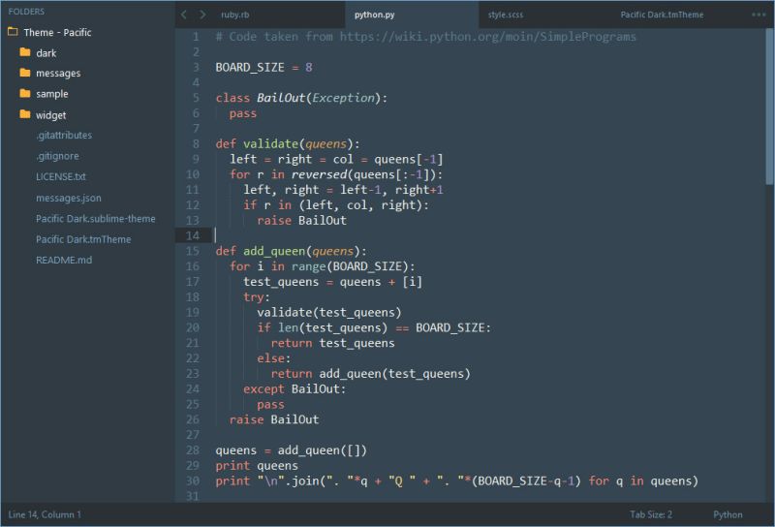Open Pacific Dark.sublime-theme in sidebar

[95, 219]
